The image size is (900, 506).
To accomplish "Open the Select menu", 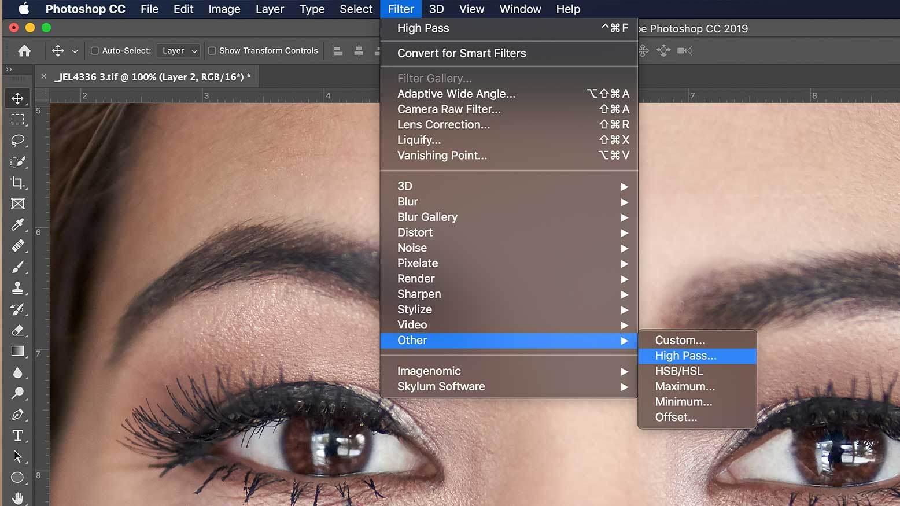I will [x=356, y=9].
